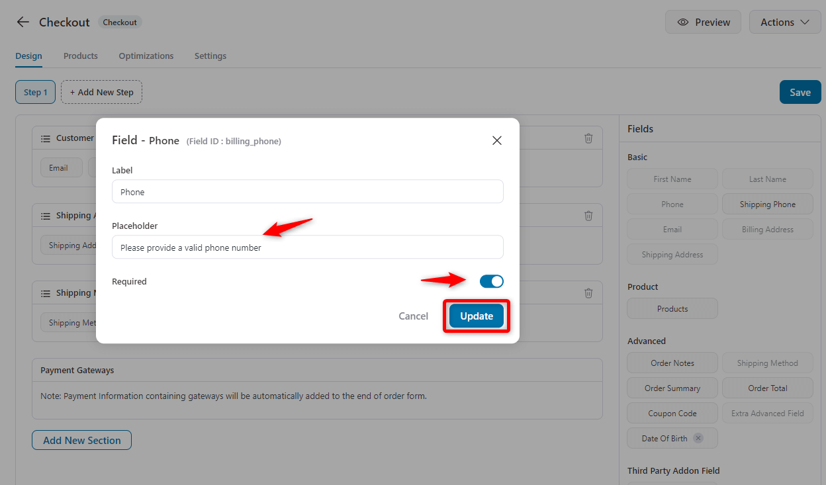Delete the Shipping Address section with trash icon
This screenshot has width=826, height=485.
tap(588, 216)
